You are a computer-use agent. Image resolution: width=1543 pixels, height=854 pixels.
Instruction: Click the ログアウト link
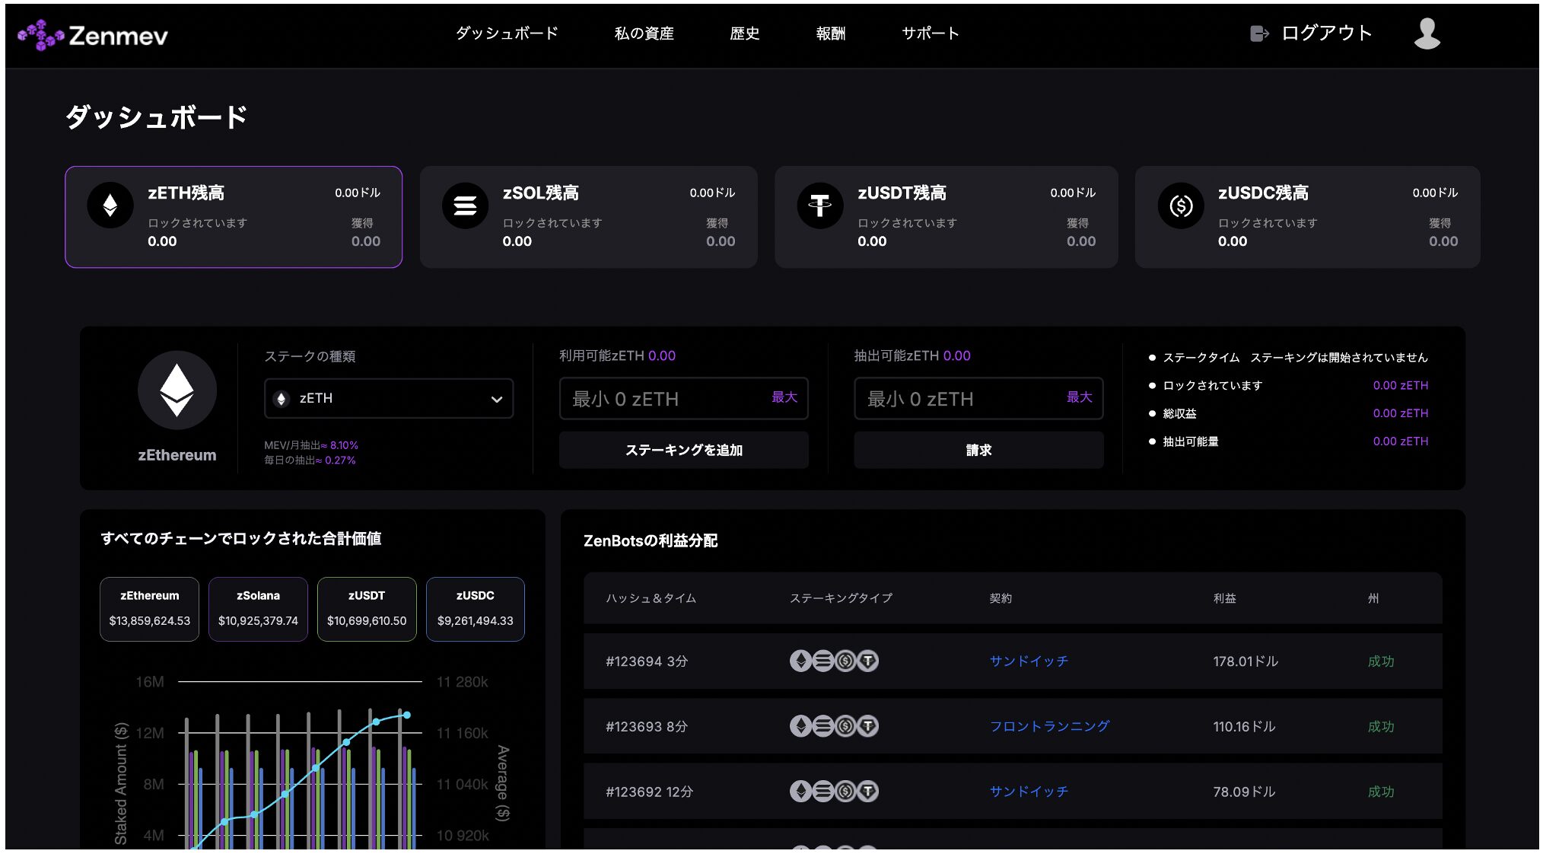coord(1326,33)
